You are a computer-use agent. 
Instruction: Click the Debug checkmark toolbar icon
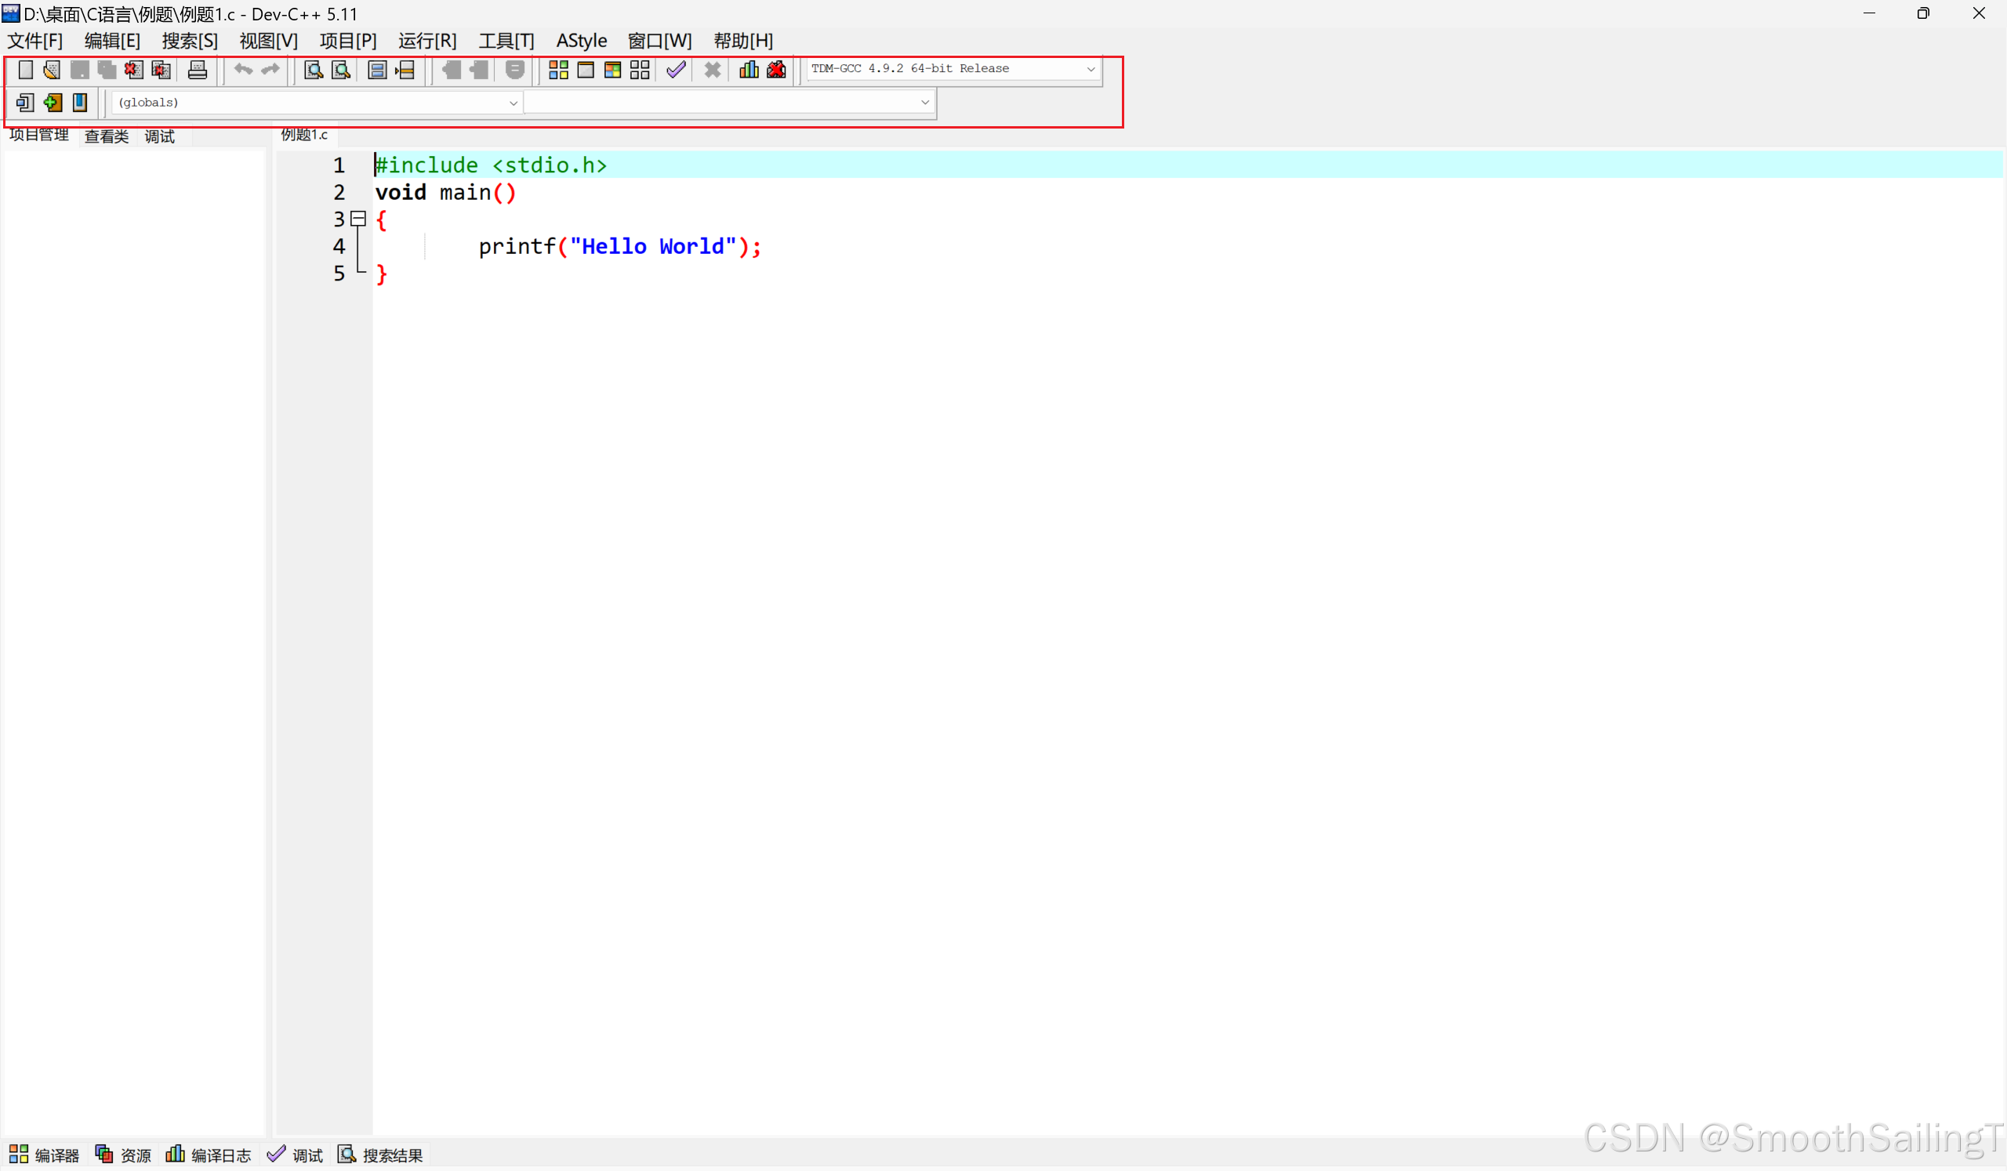click(675, 70)
